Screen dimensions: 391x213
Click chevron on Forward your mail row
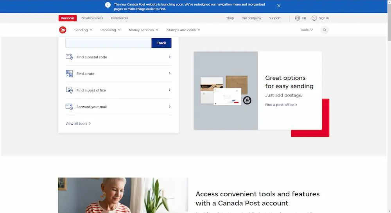pyautogui.click(x=170, y=107)
